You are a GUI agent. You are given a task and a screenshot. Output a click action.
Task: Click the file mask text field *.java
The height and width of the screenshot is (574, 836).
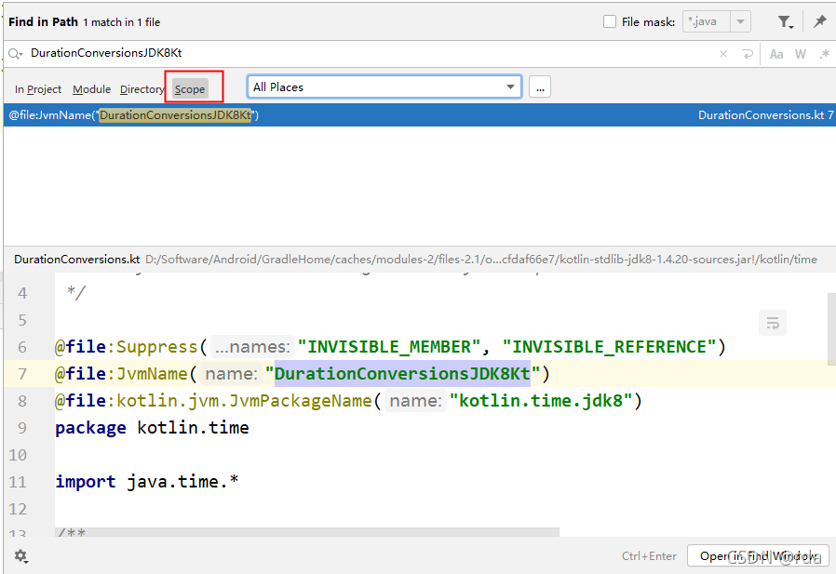[x=706, y=21]
